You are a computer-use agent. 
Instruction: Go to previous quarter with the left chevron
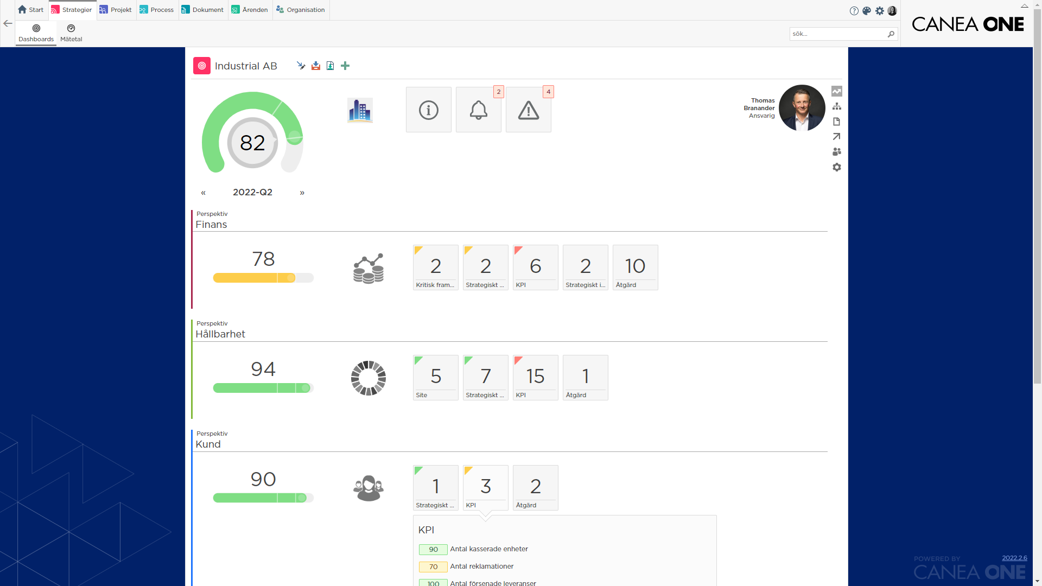[204, 192]
